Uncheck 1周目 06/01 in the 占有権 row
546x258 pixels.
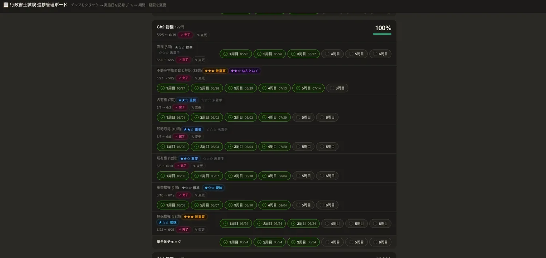pyautogui.click(x=173, y=117)
